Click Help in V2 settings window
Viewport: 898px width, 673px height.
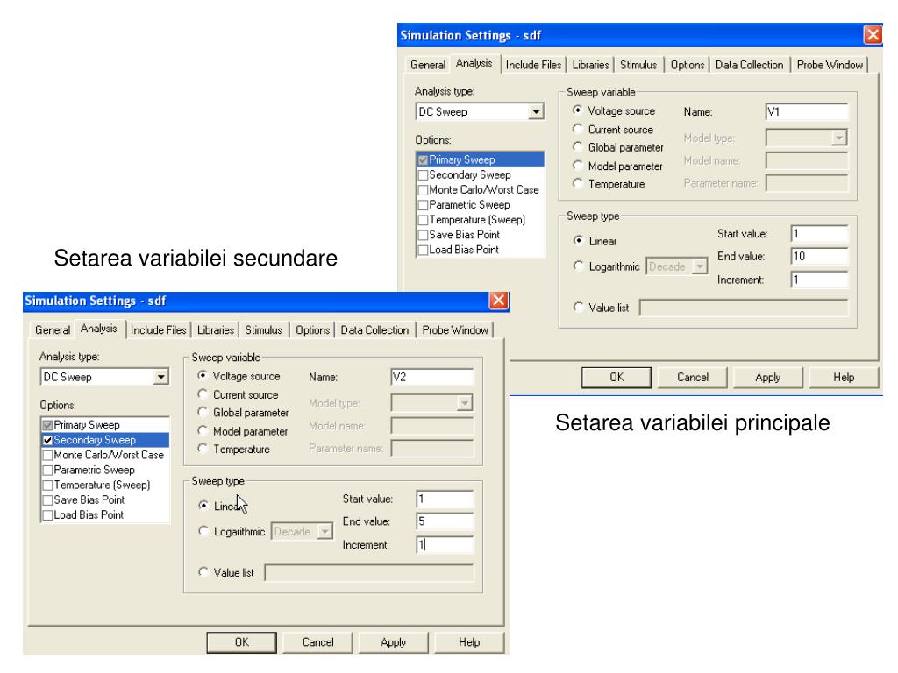coord(469,642)
